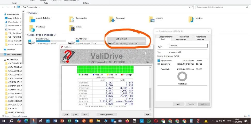Open the Downloads folder in Pastas
Viewport: 251px width, 124px height.
point(117,19)
